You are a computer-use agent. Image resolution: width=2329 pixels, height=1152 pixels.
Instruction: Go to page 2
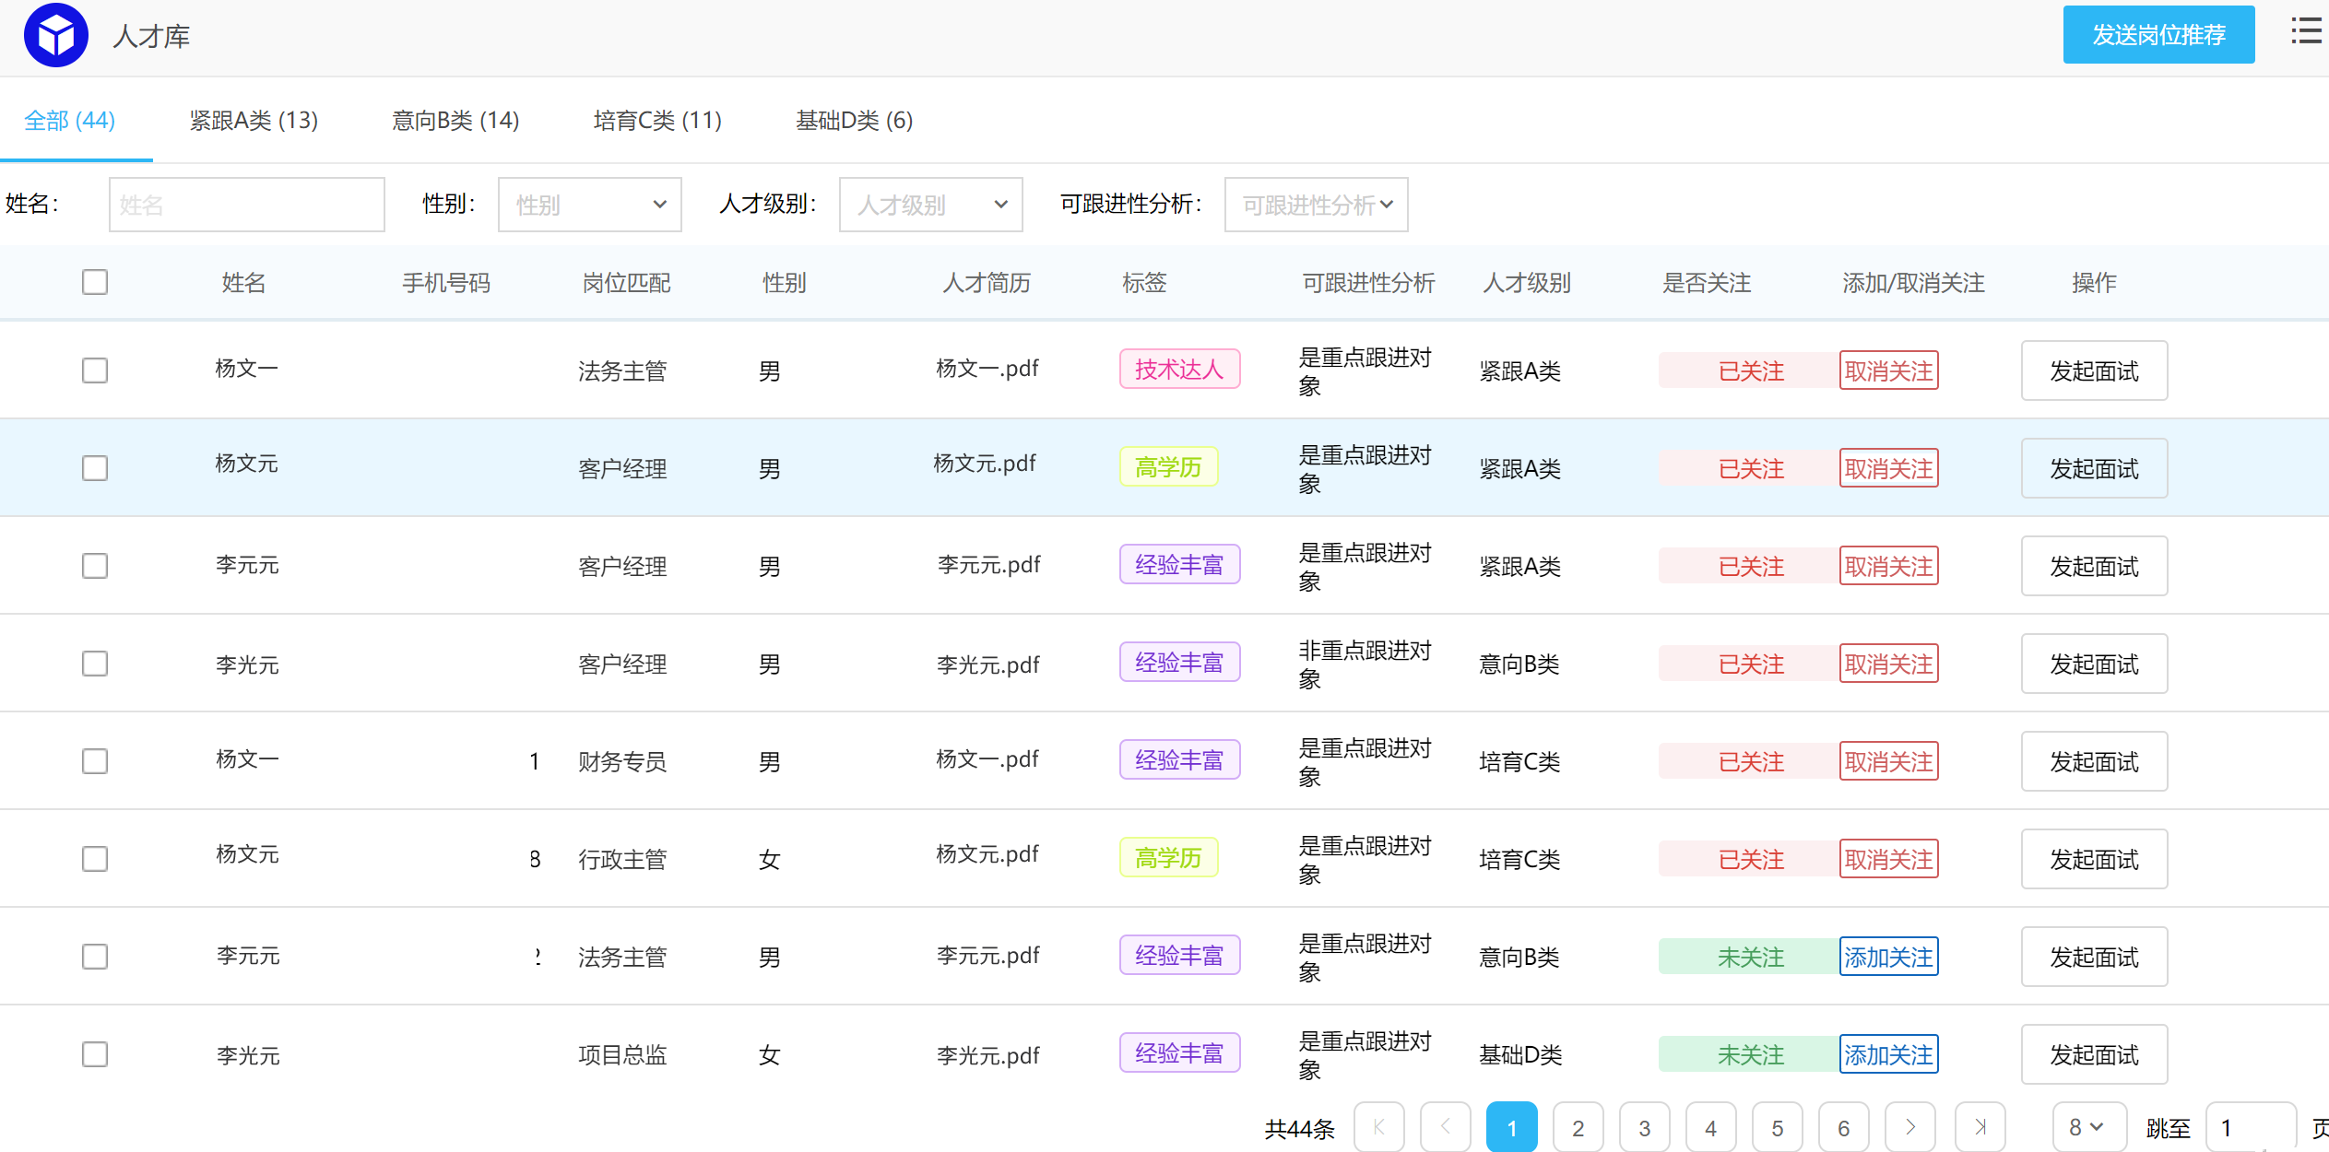click(1578, 1127)
